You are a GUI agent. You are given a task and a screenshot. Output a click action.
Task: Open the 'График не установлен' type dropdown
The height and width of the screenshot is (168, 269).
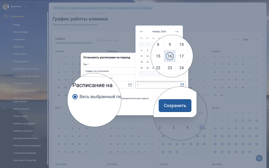coord(109,71)
